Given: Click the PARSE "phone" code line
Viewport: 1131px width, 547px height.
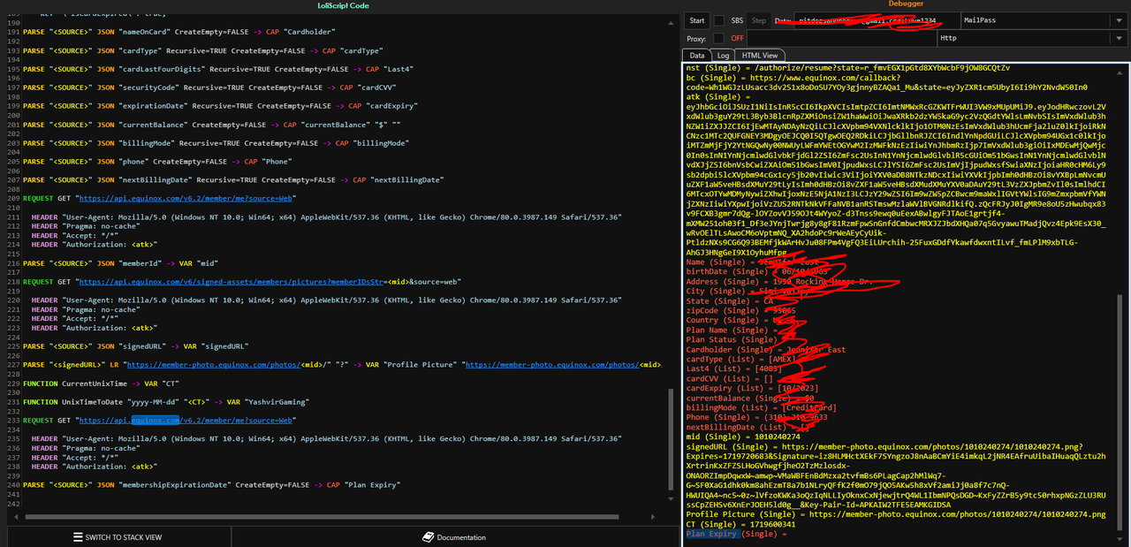Looking at the screenshot, I should [x=156, y=162].
